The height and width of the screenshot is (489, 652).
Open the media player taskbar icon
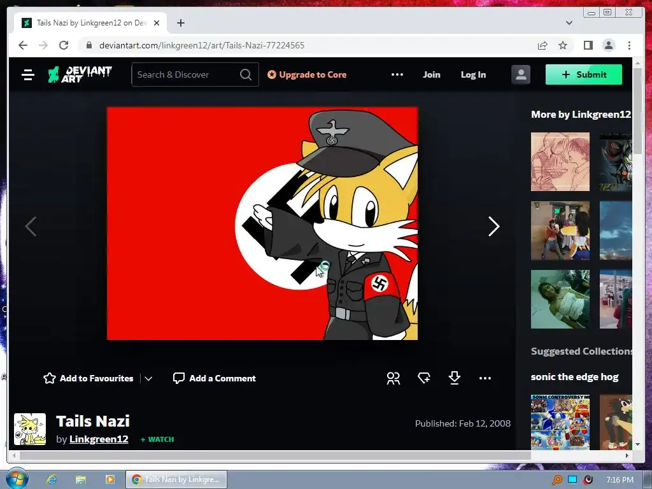click(x=110, y=479)
